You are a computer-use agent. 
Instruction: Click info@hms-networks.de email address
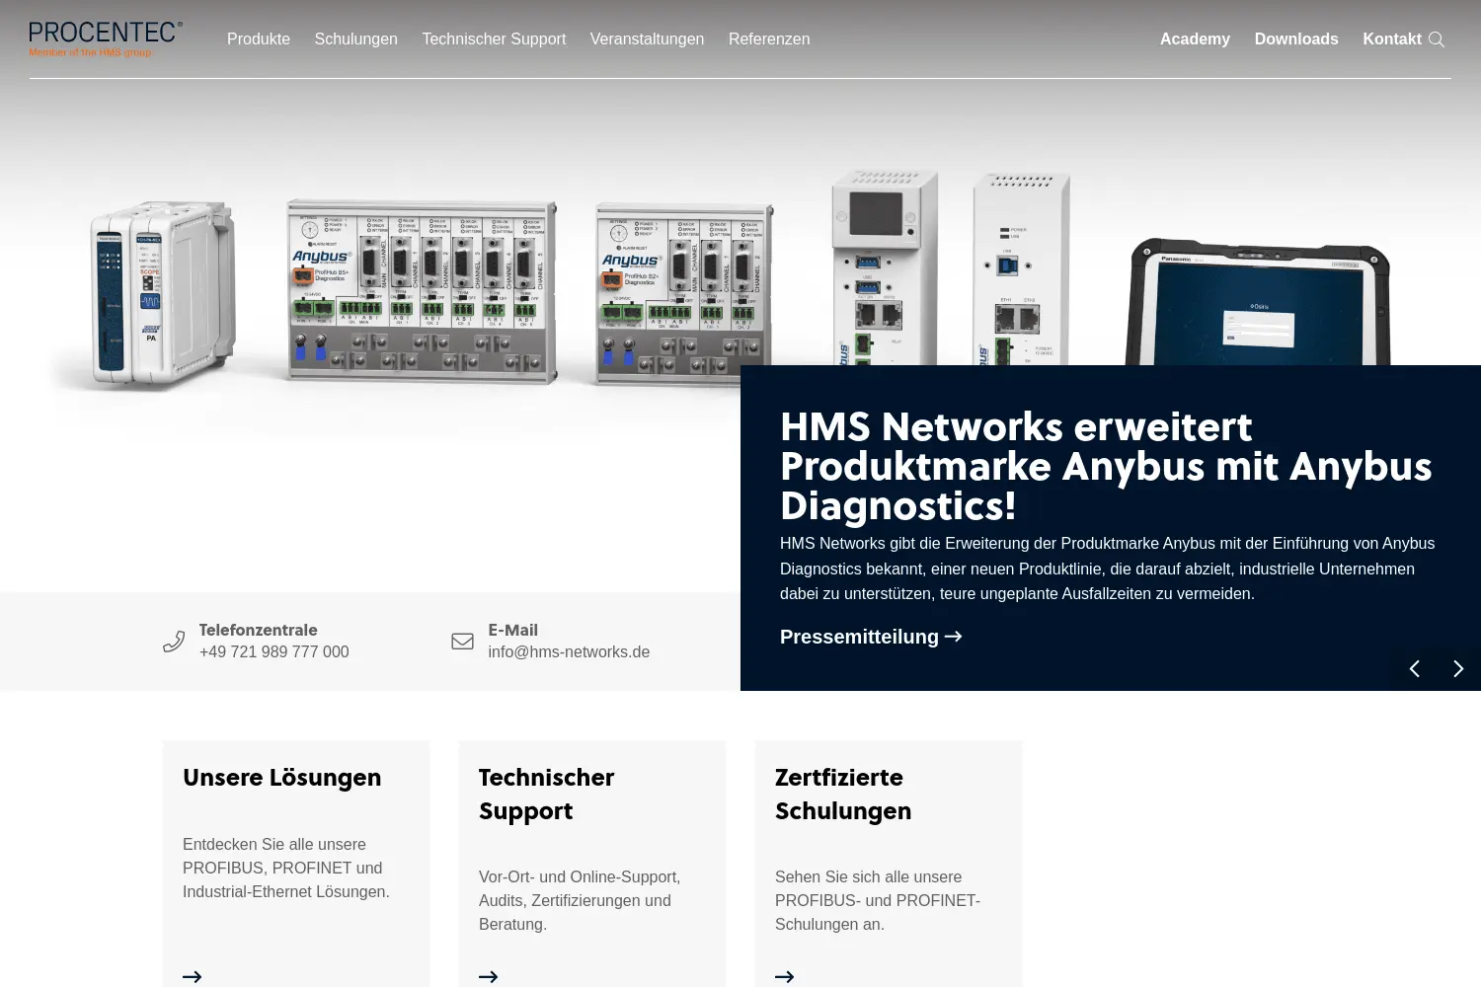click(x=569, y=651)
